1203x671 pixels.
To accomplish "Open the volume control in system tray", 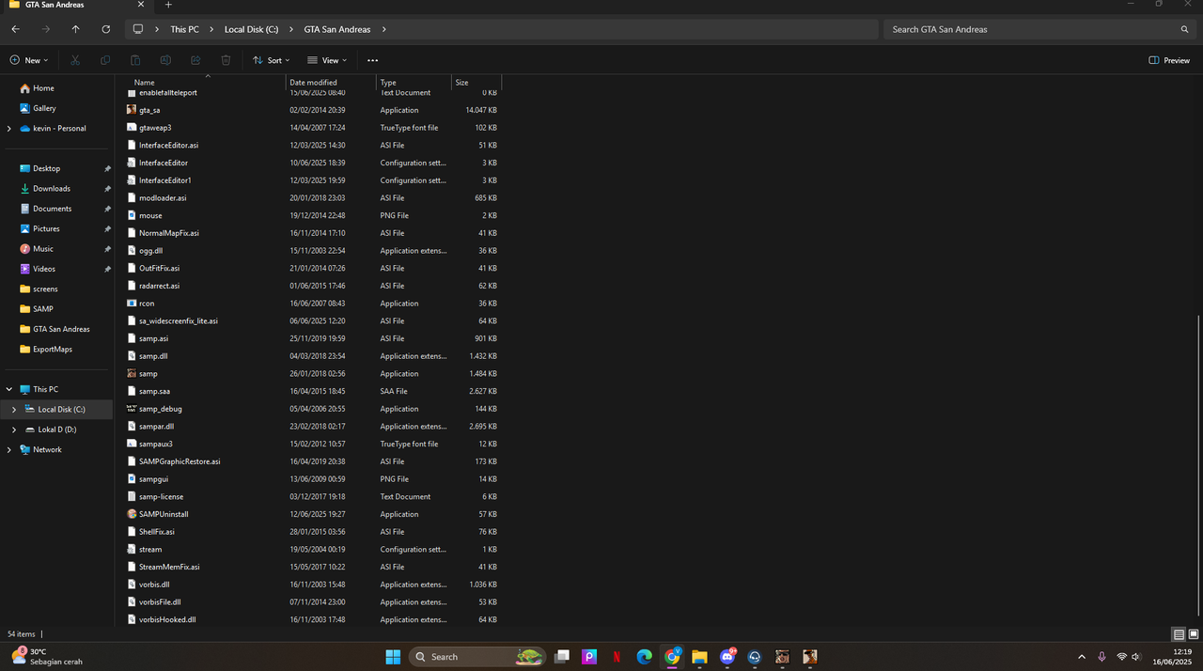I will pyautogui.click(x=1136, y=657).
